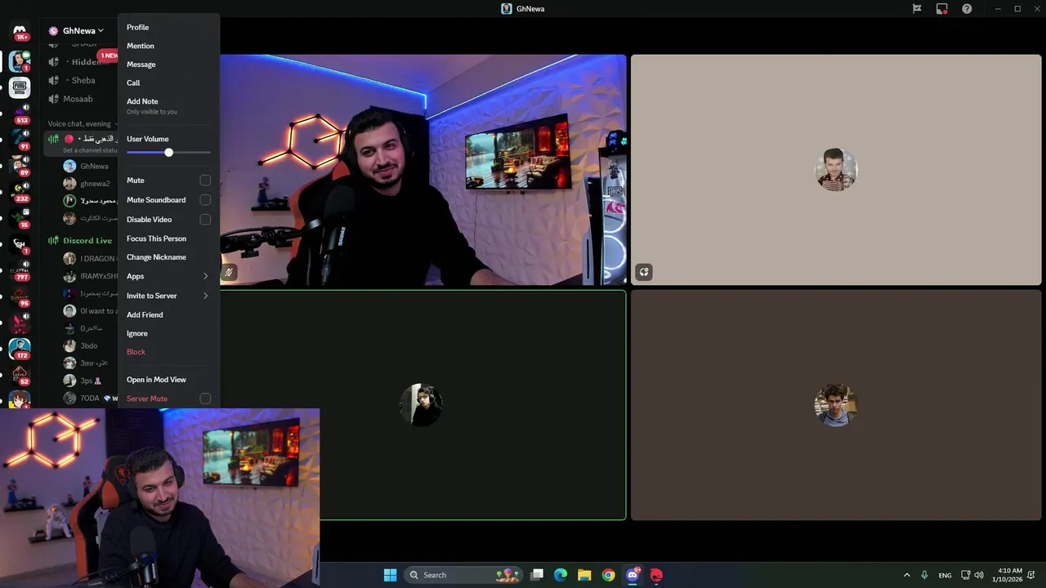1046x588 pixels.
Task: Select user 7ODA in Discord Live
Action: tap(90, 398)
